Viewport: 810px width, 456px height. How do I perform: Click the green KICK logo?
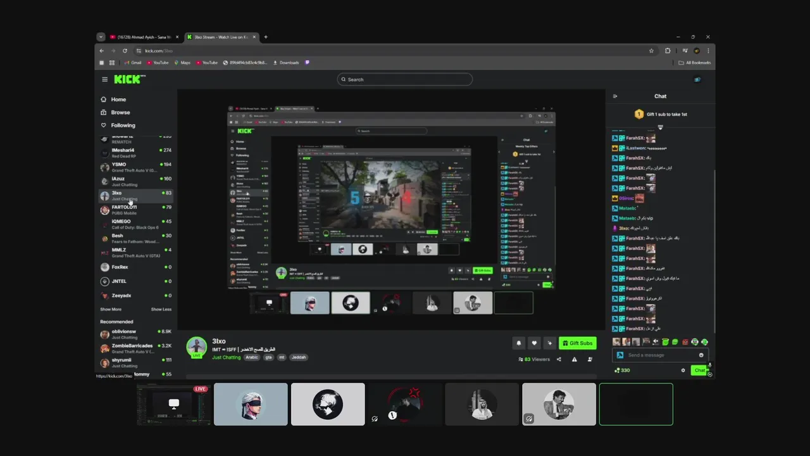pos(129,79)
